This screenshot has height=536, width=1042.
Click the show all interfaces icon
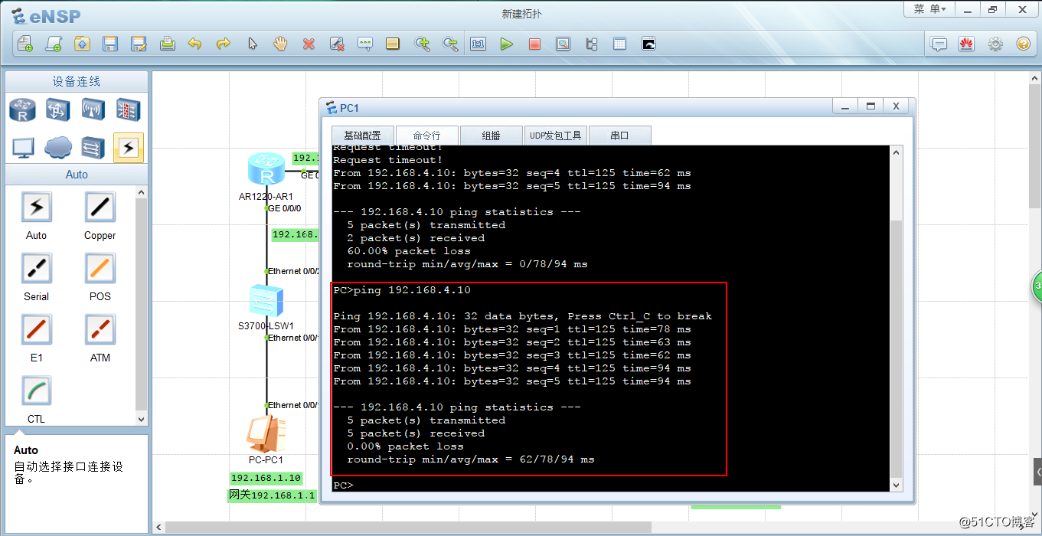pos(592,44)
